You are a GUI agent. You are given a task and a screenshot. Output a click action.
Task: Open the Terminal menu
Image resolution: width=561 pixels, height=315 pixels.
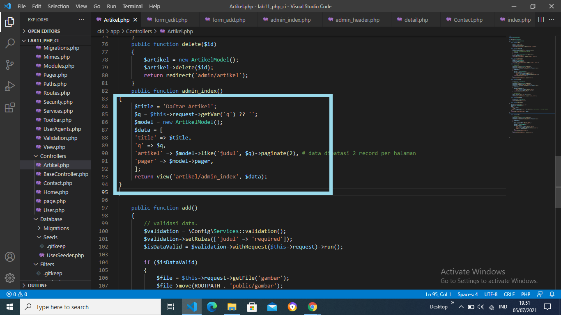tap(132, 6)
